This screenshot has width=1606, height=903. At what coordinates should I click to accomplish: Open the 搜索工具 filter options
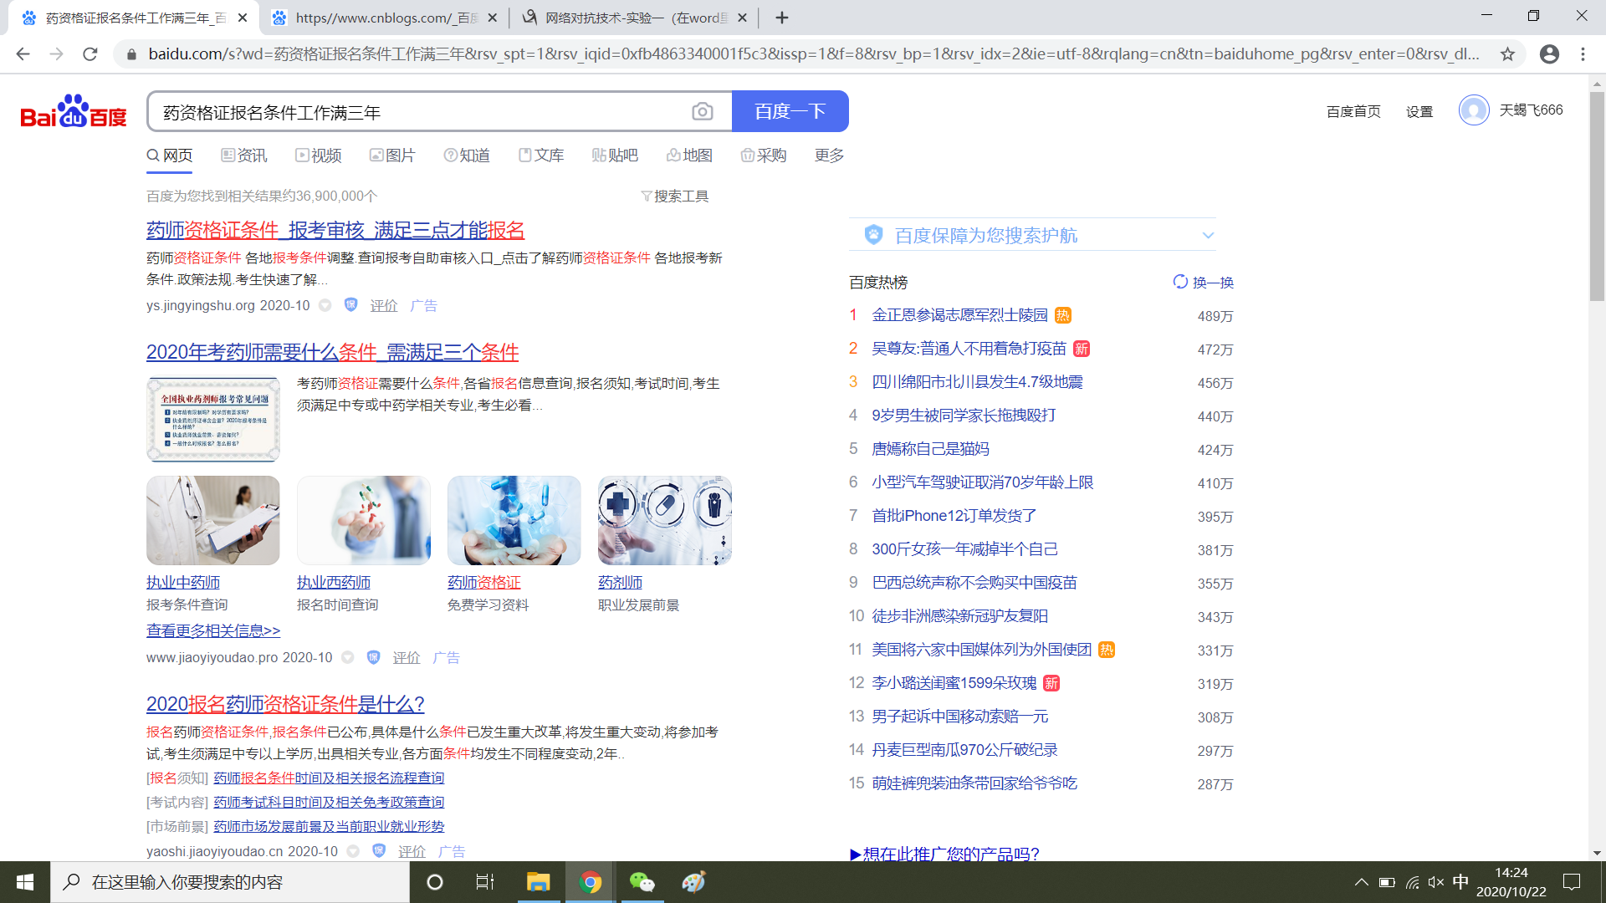coord(674,196)
